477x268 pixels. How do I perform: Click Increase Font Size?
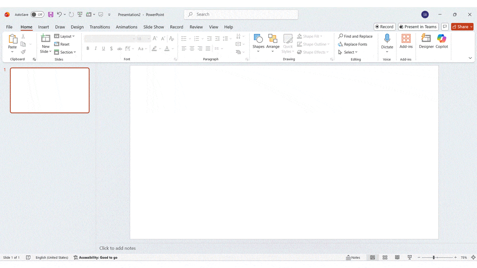[155, 38]
